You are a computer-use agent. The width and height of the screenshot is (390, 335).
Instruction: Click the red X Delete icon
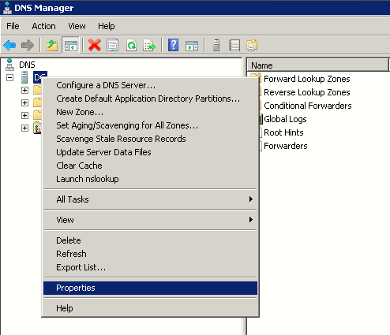95,45
